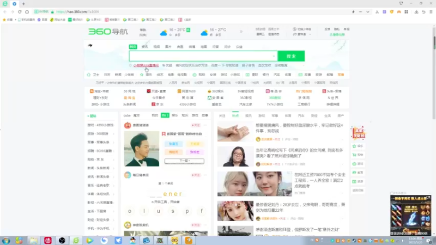
Task: Click the green 360游戏 site link
Action: (x=275, y=98)
